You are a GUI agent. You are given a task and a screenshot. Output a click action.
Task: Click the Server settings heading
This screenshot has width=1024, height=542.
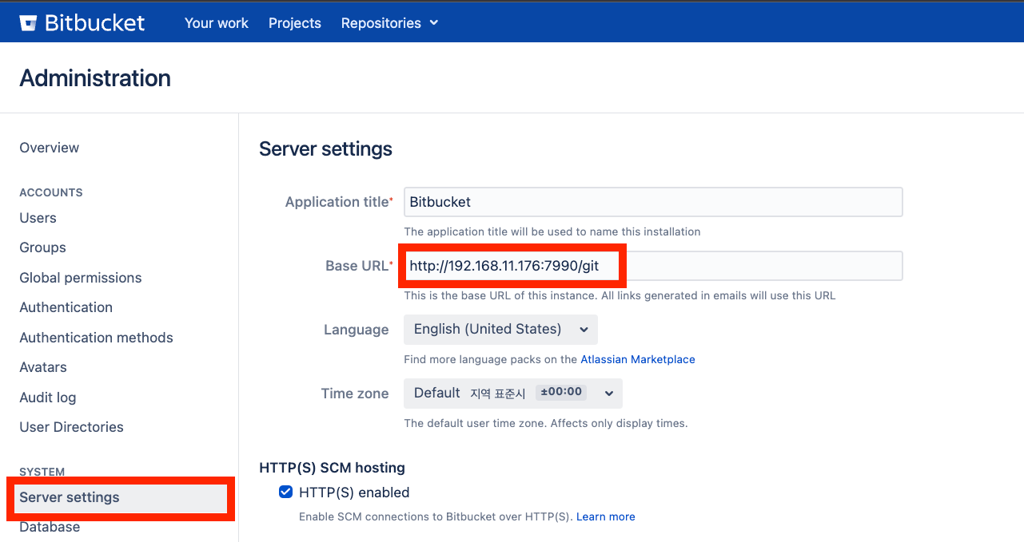[325, 148]
